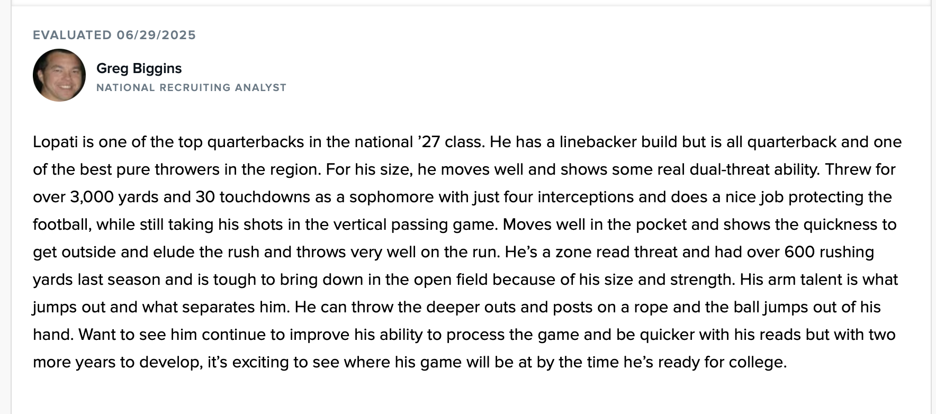
Task: Click the National Recruiting Analyst label
Action: pyautogui.click(x=191, y=88)
